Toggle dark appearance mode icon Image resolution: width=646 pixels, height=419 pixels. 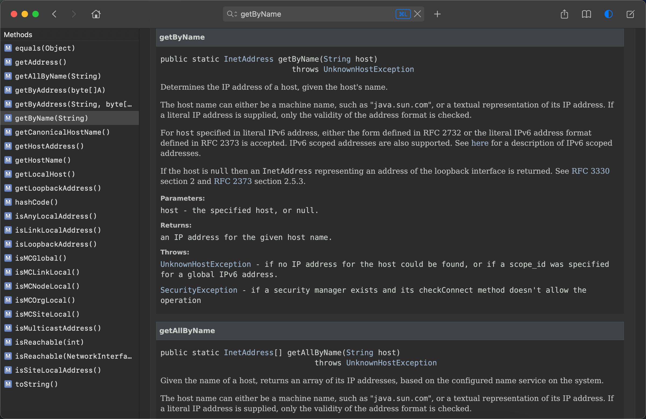point(608,14)
